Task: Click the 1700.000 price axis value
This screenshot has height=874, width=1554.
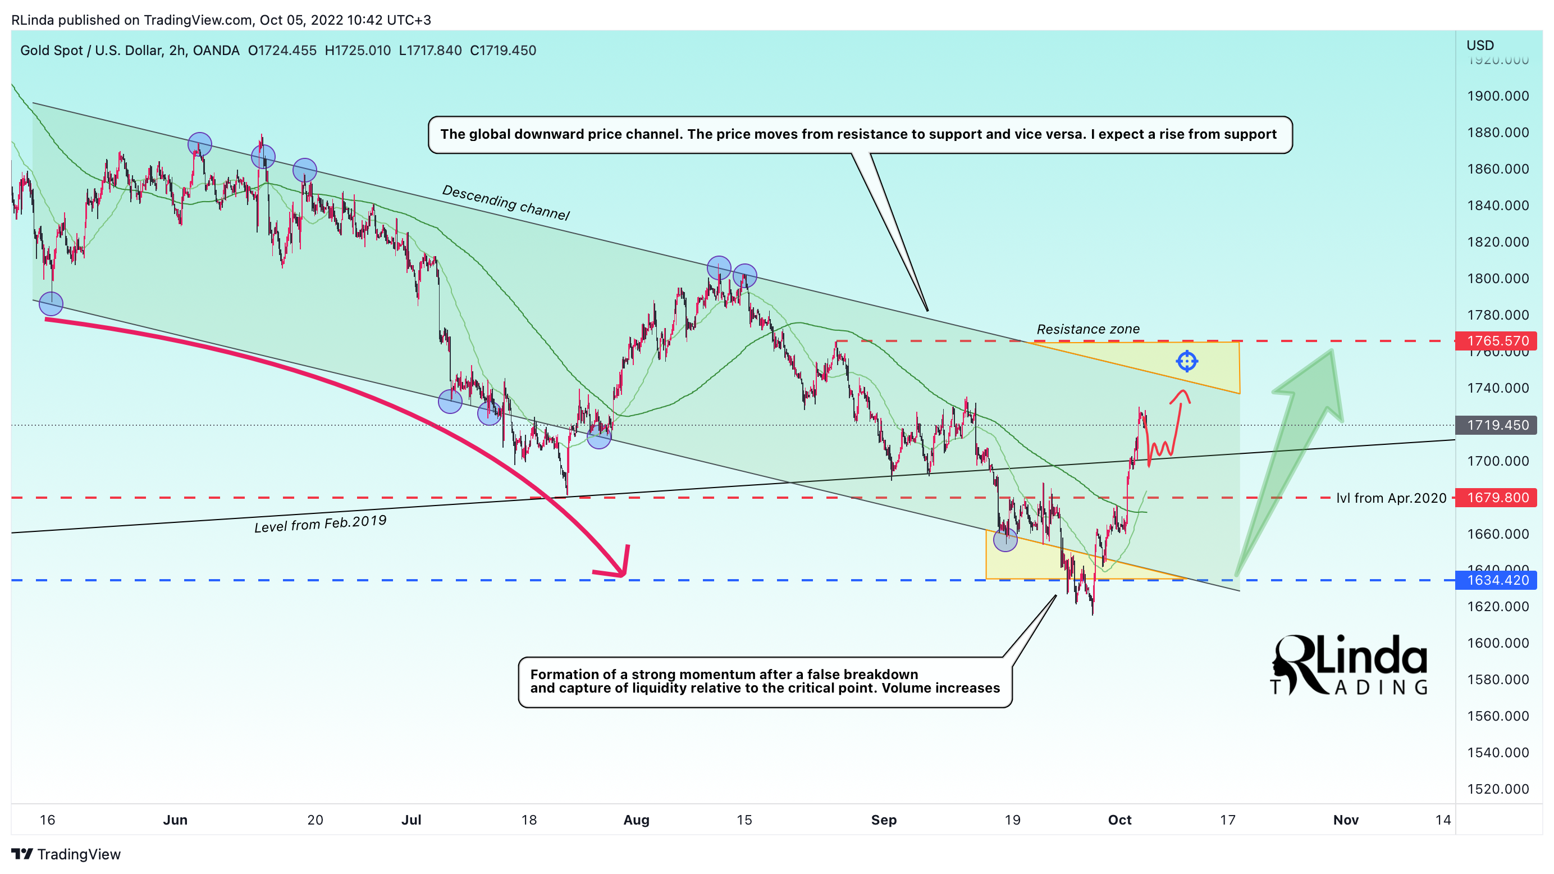Action: (1498, 461)
